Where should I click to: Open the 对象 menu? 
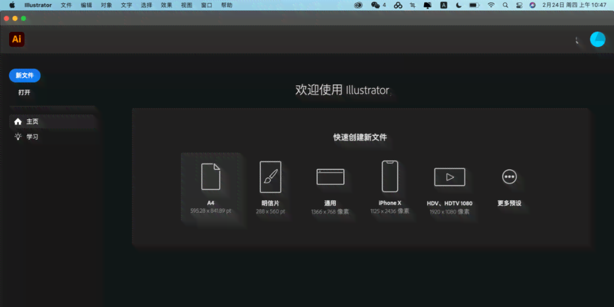tap(106, 5)
